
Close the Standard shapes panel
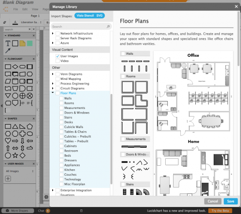34,36
